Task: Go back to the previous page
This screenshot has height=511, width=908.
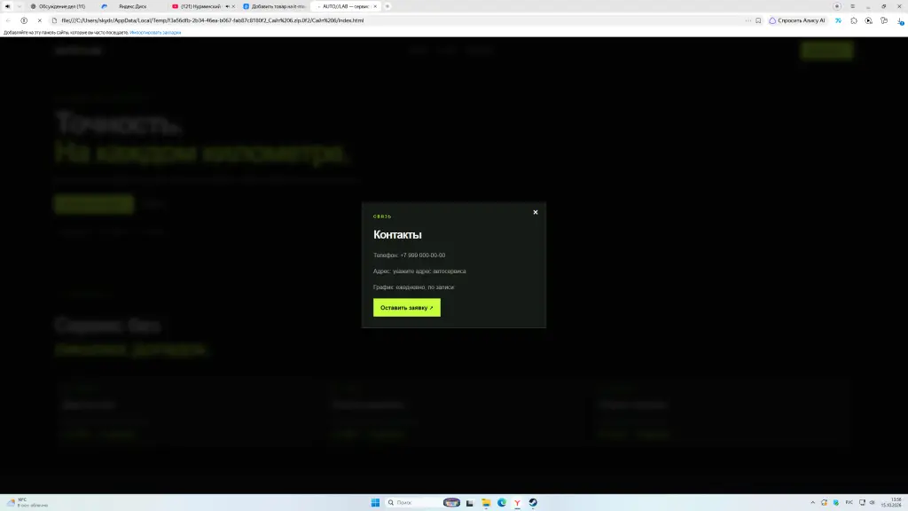Action: (x=8, y=20)
